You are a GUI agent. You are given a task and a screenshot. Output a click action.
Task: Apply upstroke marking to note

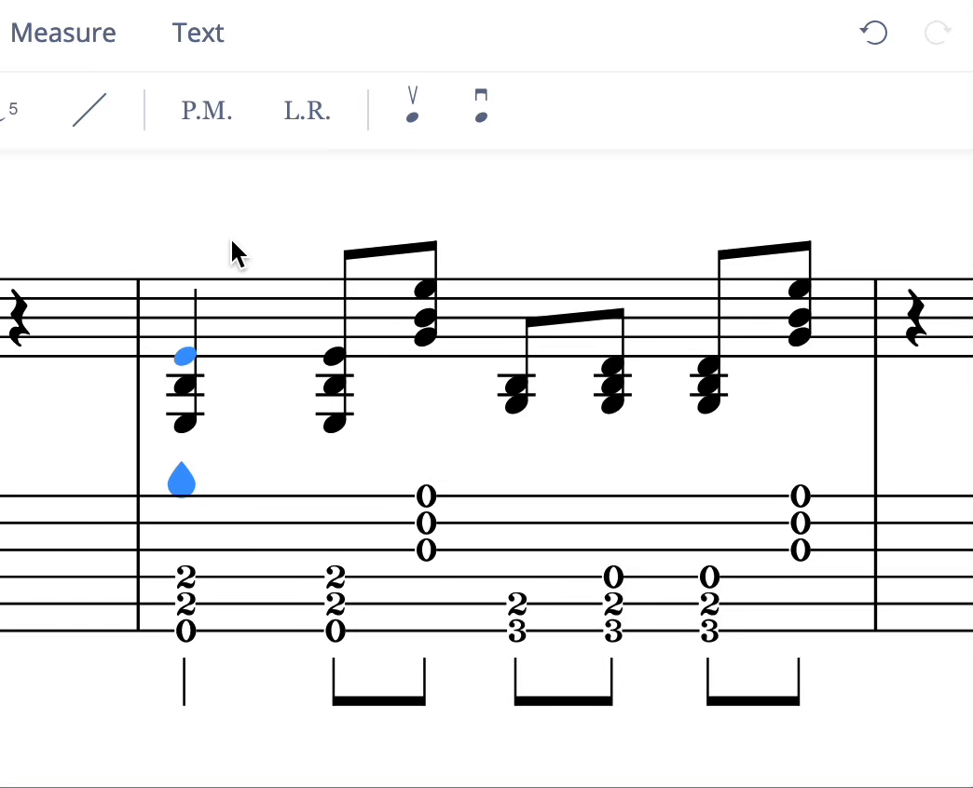coord(412,105)
